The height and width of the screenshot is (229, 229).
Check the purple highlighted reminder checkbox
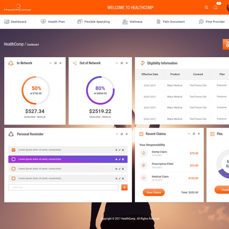tap(13, 159)
